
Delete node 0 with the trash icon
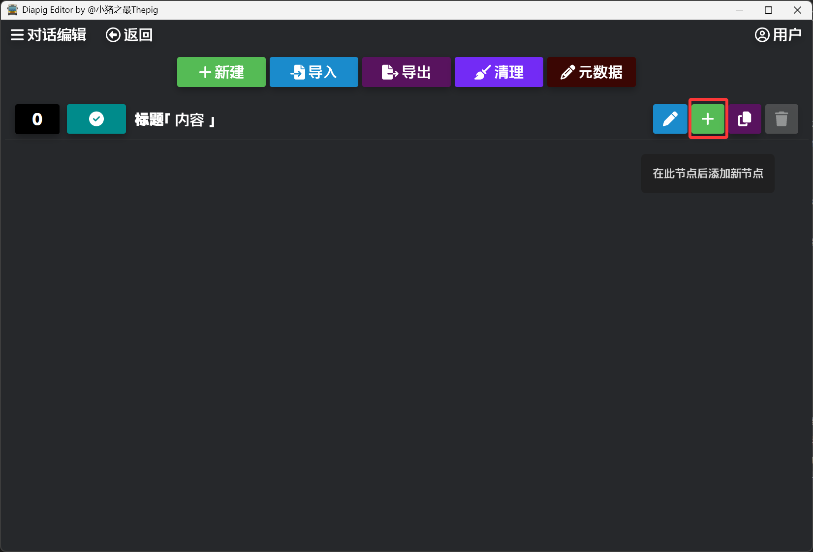tap(782, 119)
